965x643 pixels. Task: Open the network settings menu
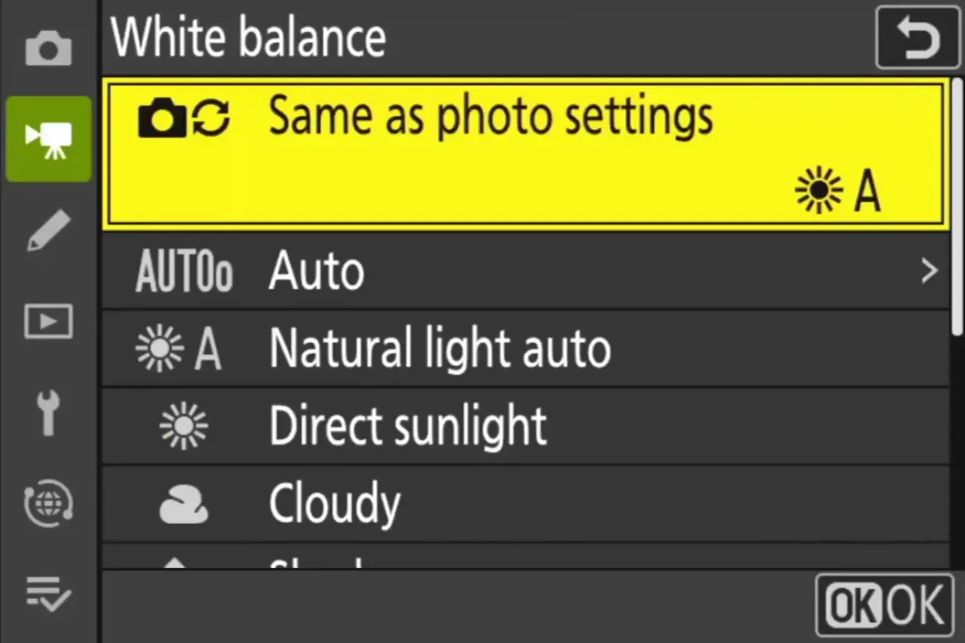point(47,505)
